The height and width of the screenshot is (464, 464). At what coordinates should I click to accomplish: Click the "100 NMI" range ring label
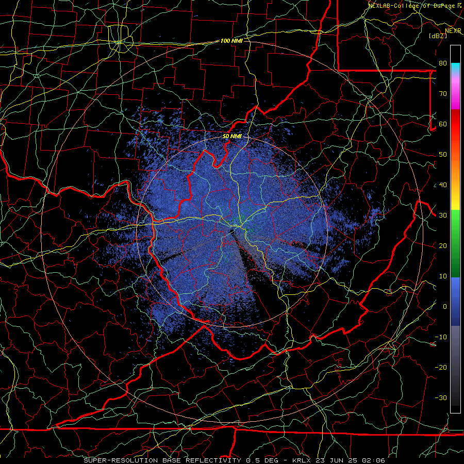tap(231, 41)
